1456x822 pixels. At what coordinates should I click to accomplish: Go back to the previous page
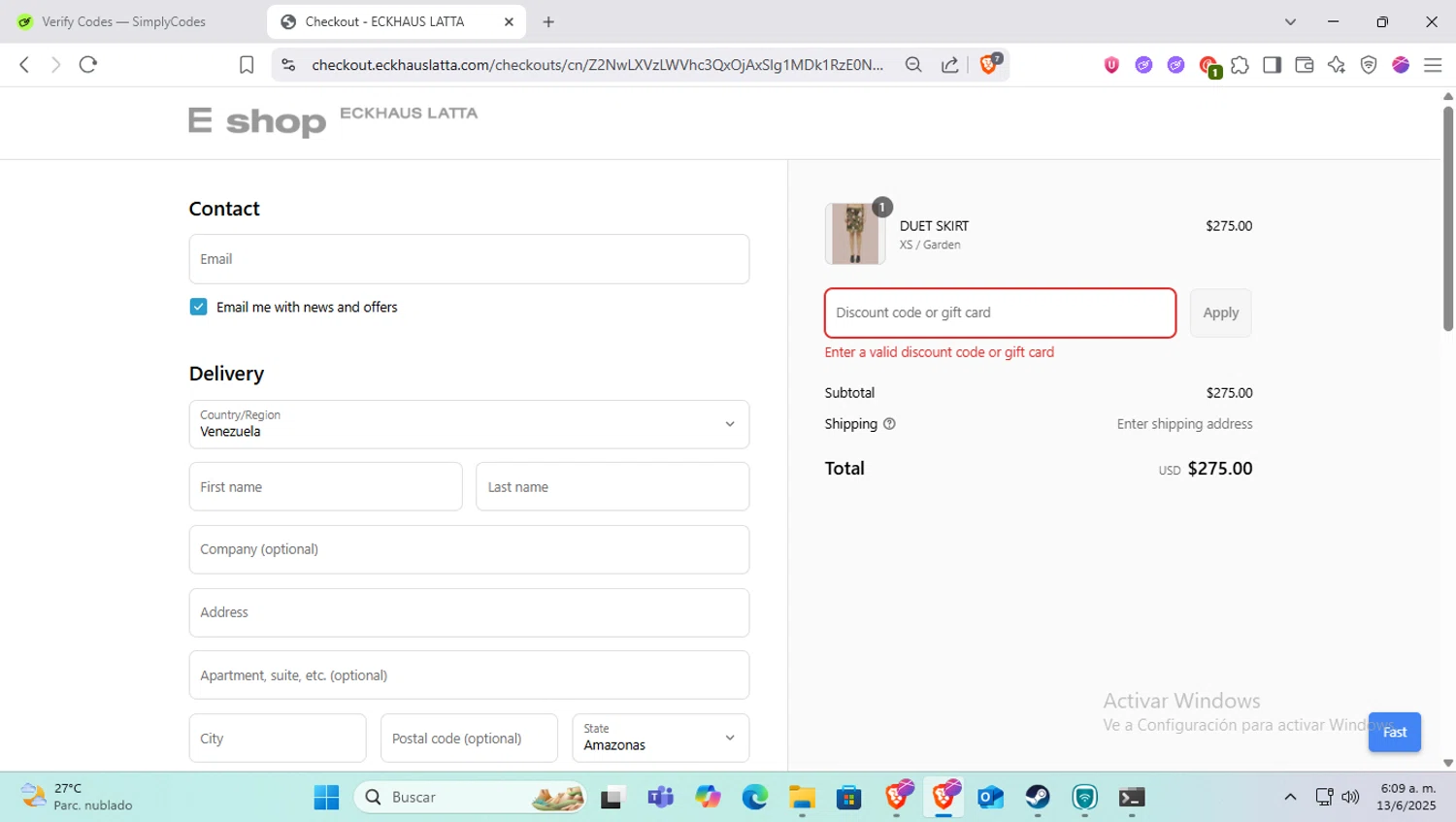(24, 65)
